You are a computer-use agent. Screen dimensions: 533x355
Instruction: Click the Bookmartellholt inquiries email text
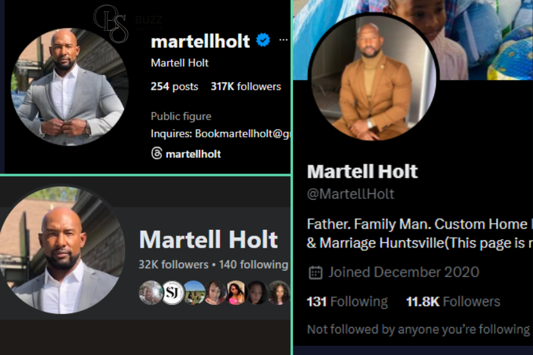point(242,133)
